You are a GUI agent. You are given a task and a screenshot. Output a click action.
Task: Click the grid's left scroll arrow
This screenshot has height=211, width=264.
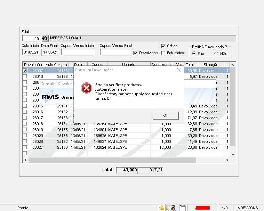point(25,160)
